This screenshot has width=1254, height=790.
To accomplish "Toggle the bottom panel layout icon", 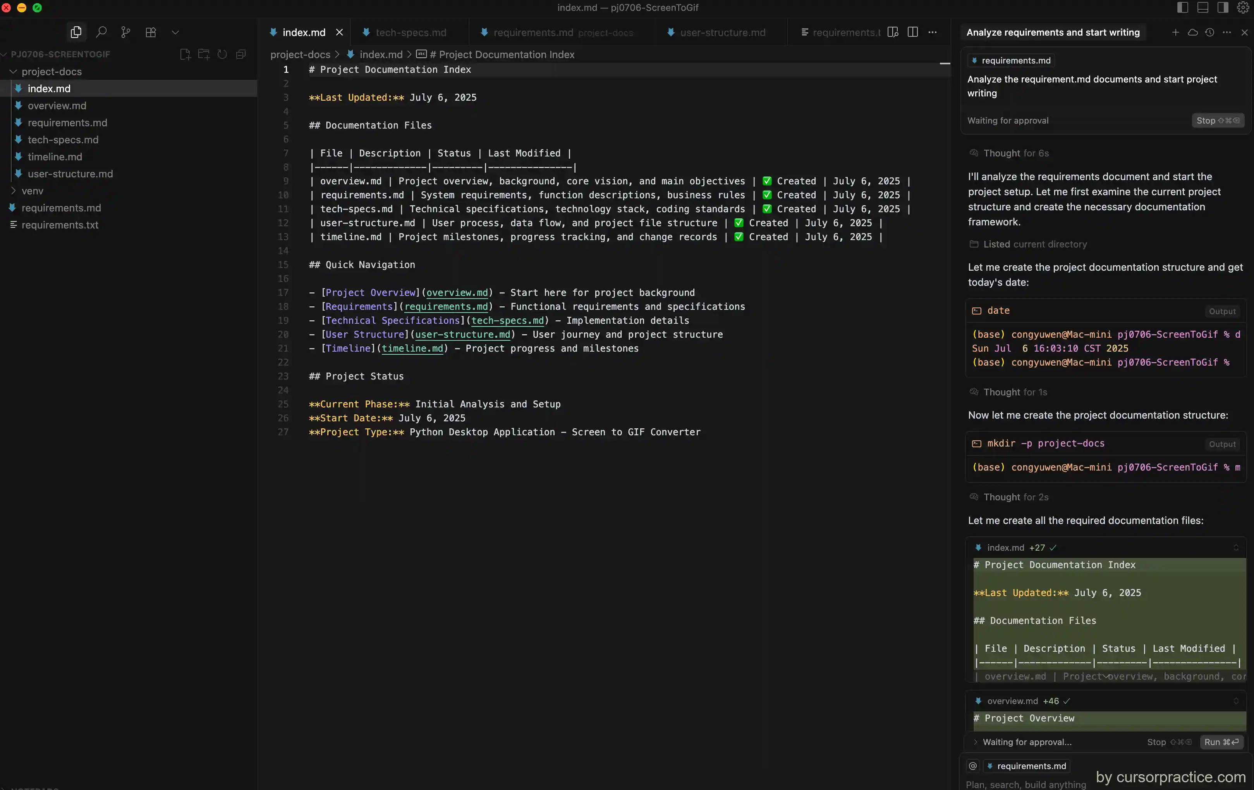I will pos(1202,7).
